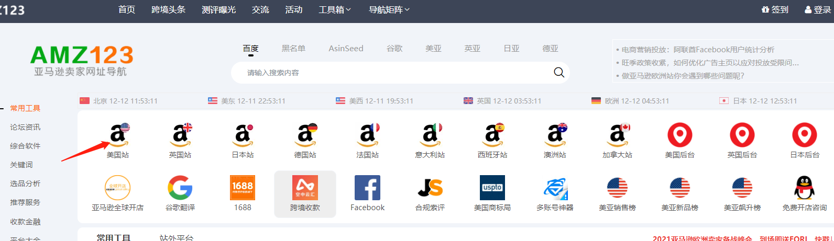This screenshot has height=241, width=834.
Task: Select 收款金融 in left sidebar
Action: (25, 222)
